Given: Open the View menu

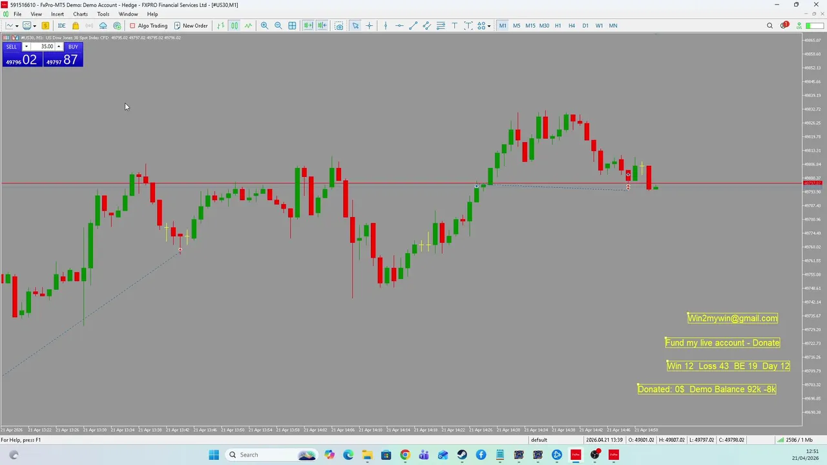Looking at the screenshot, I should tap(36, 14).
